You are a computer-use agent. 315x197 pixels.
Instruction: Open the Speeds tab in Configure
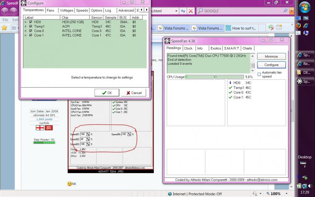click(x=82, y=11)
